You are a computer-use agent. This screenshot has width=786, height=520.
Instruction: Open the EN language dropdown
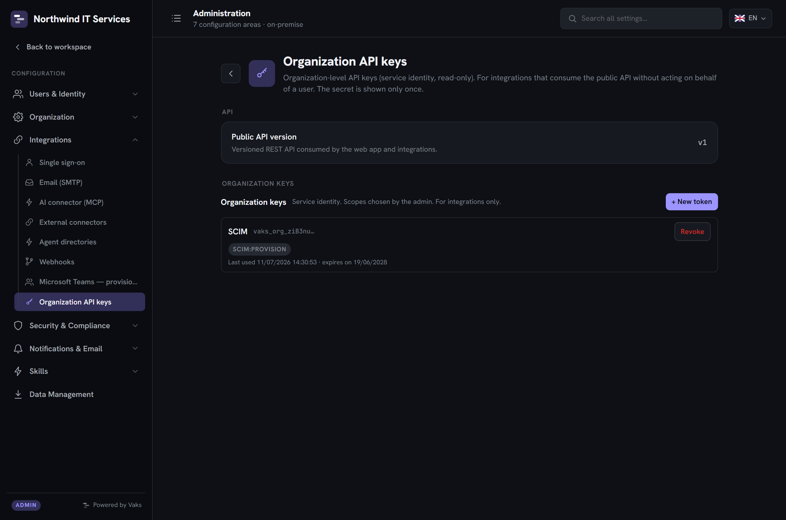pos(750,18)
